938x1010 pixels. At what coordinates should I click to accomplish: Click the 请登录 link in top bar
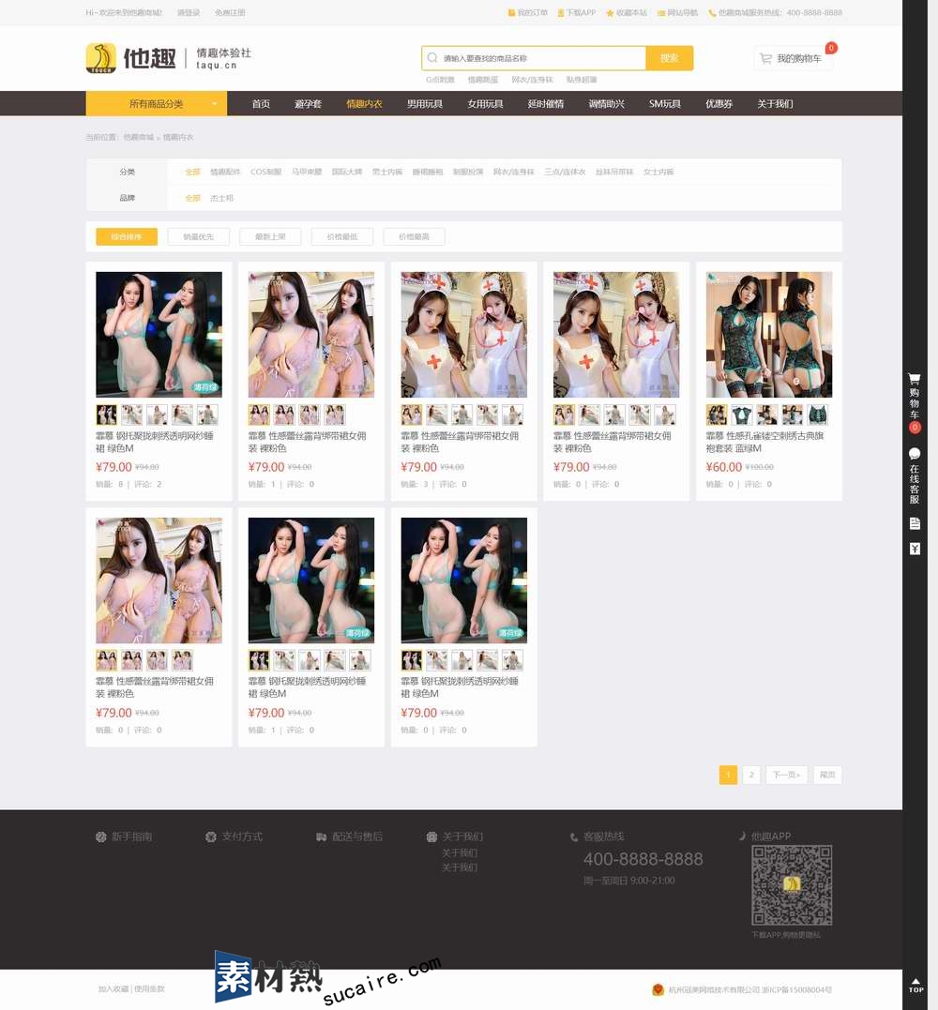[189, 13]
